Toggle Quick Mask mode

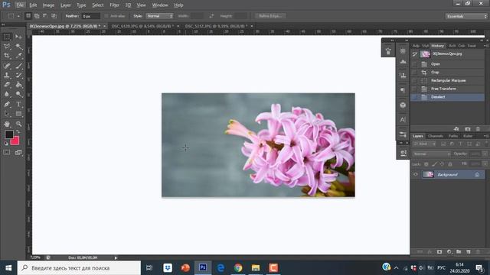tap(7, 152)
